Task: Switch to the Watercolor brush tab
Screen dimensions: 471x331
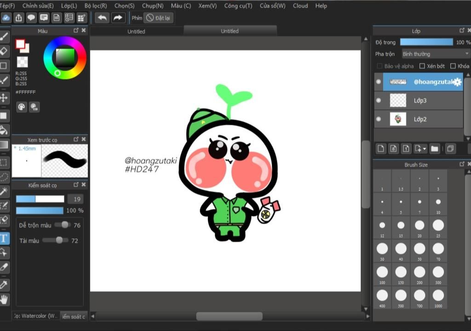Action: pyautogui.click(x=35, y=316)
